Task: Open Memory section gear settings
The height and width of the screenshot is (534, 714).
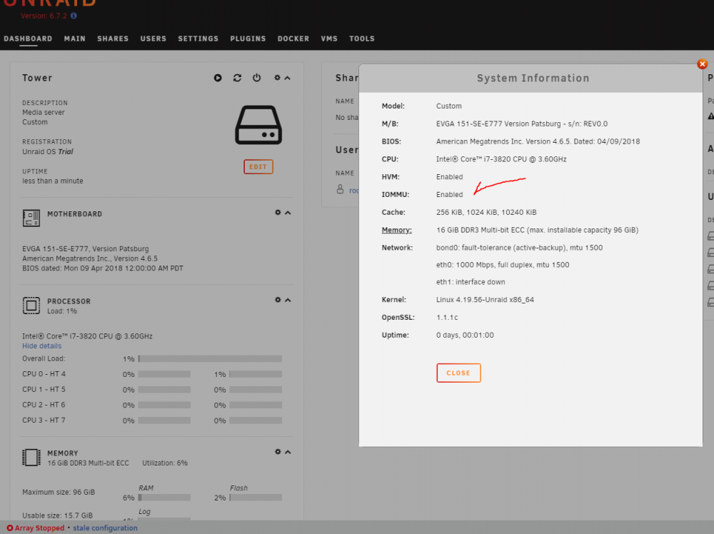Action: (278, 452)
